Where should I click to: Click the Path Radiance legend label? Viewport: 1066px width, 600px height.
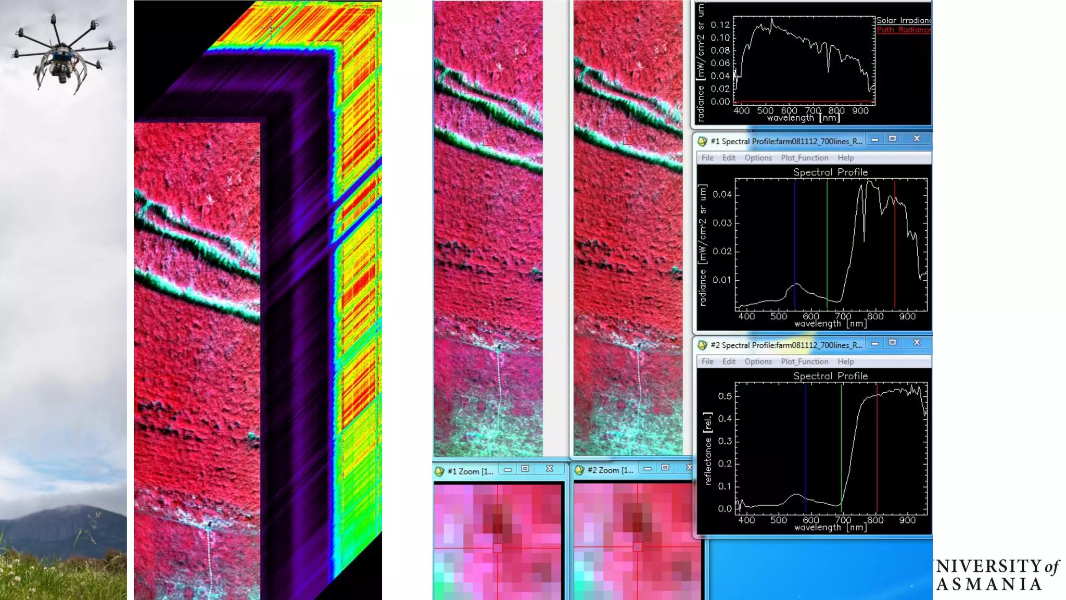coord(903,30)
